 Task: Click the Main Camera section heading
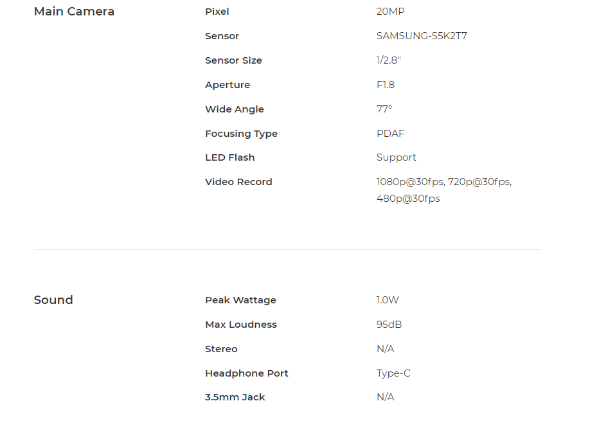pos(74,12)
